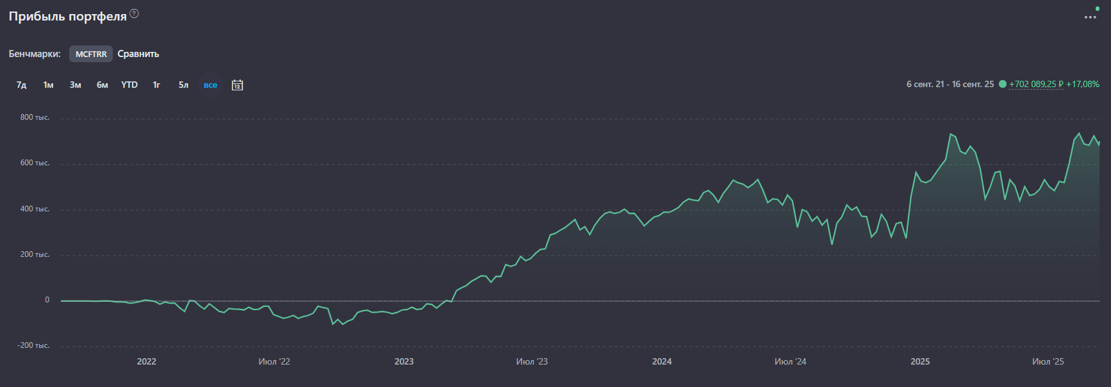This screenshot has height=387, width=1111.
Task: Click the -200 тыс. axis label
Action: pyautogui.click(x=33, y=345)
